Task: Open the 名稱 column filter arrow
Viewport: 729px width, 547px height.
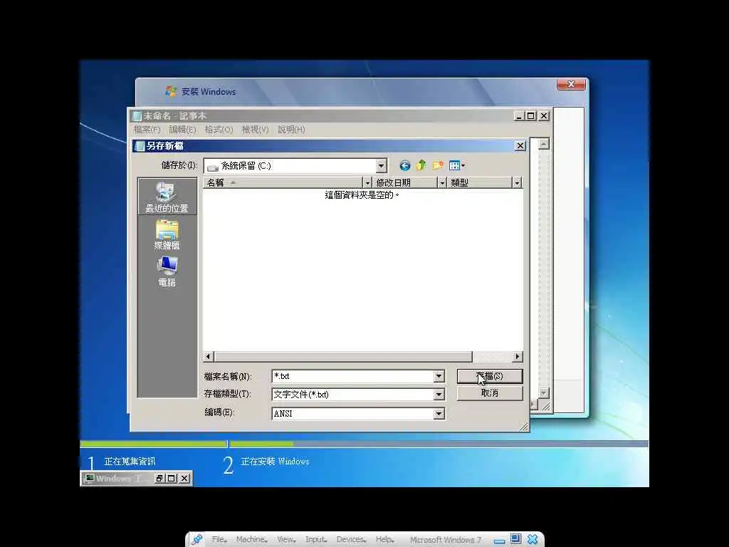Action: (367, 183)
